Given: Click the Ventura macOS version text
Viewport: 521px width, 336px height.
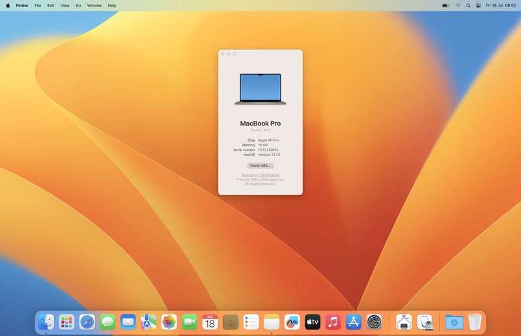Looking at the screenshot, I should click(x=269, y=155).
